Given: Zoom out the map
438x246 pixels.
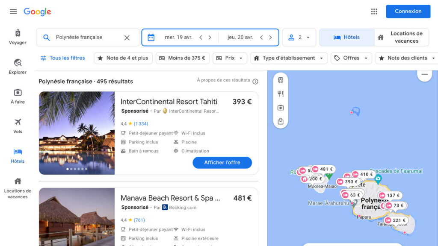Looking at the screenshot, I should coord(425,74).
